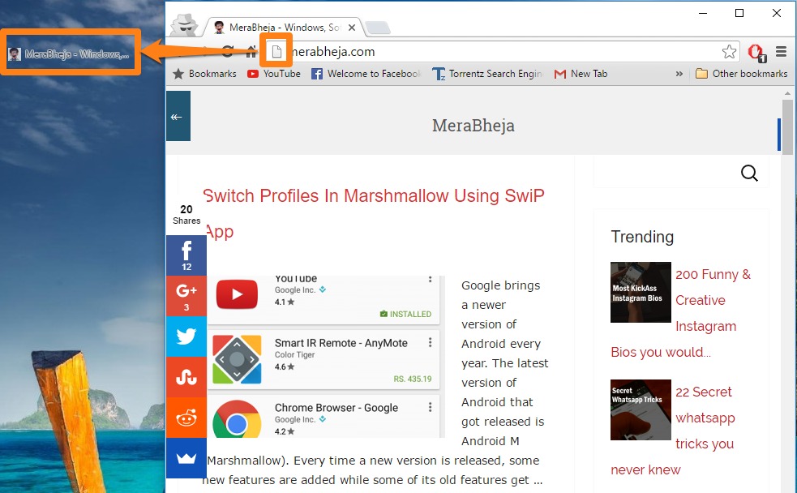The width and height of the screenshot is (797, 493).
Task: Open the Switch Profiles In Marshmallow article title
Action: pos(374,213)
